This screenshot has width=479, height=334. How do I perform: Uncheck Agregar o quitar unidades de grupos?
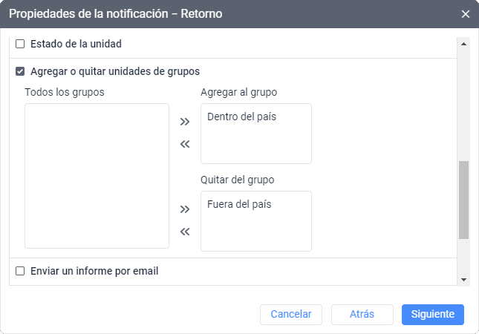[20, 72]
